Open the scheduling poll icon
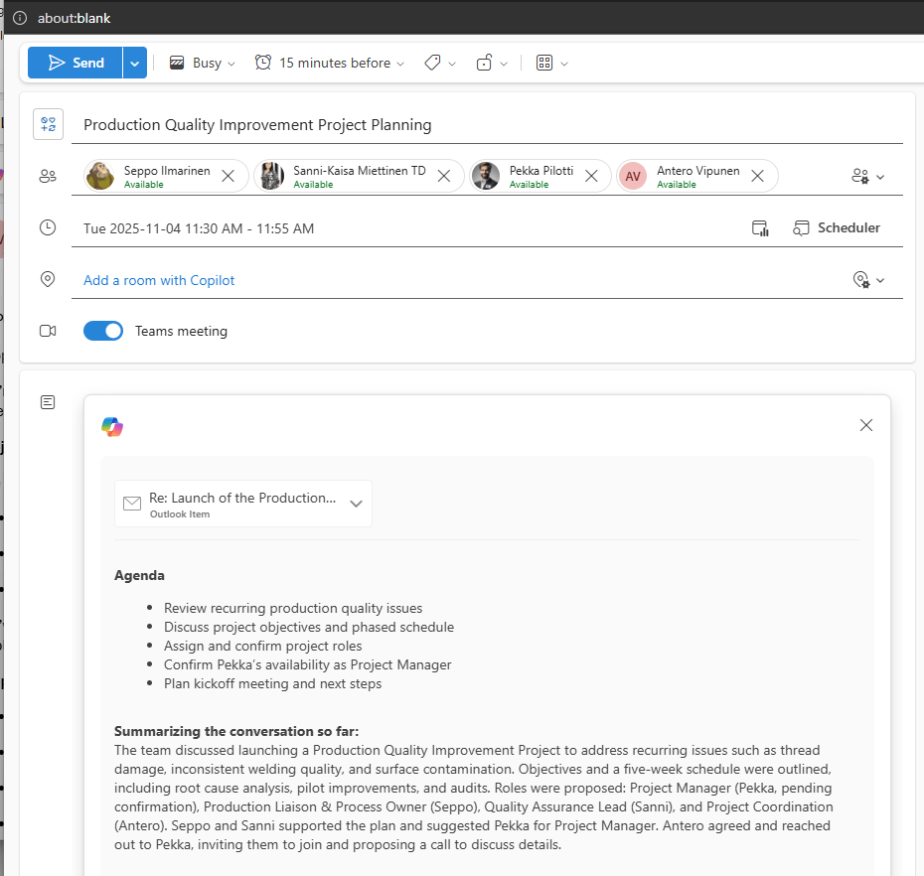Screen dimensions: 924x876 pyautogui.click(x=761, y=228)
